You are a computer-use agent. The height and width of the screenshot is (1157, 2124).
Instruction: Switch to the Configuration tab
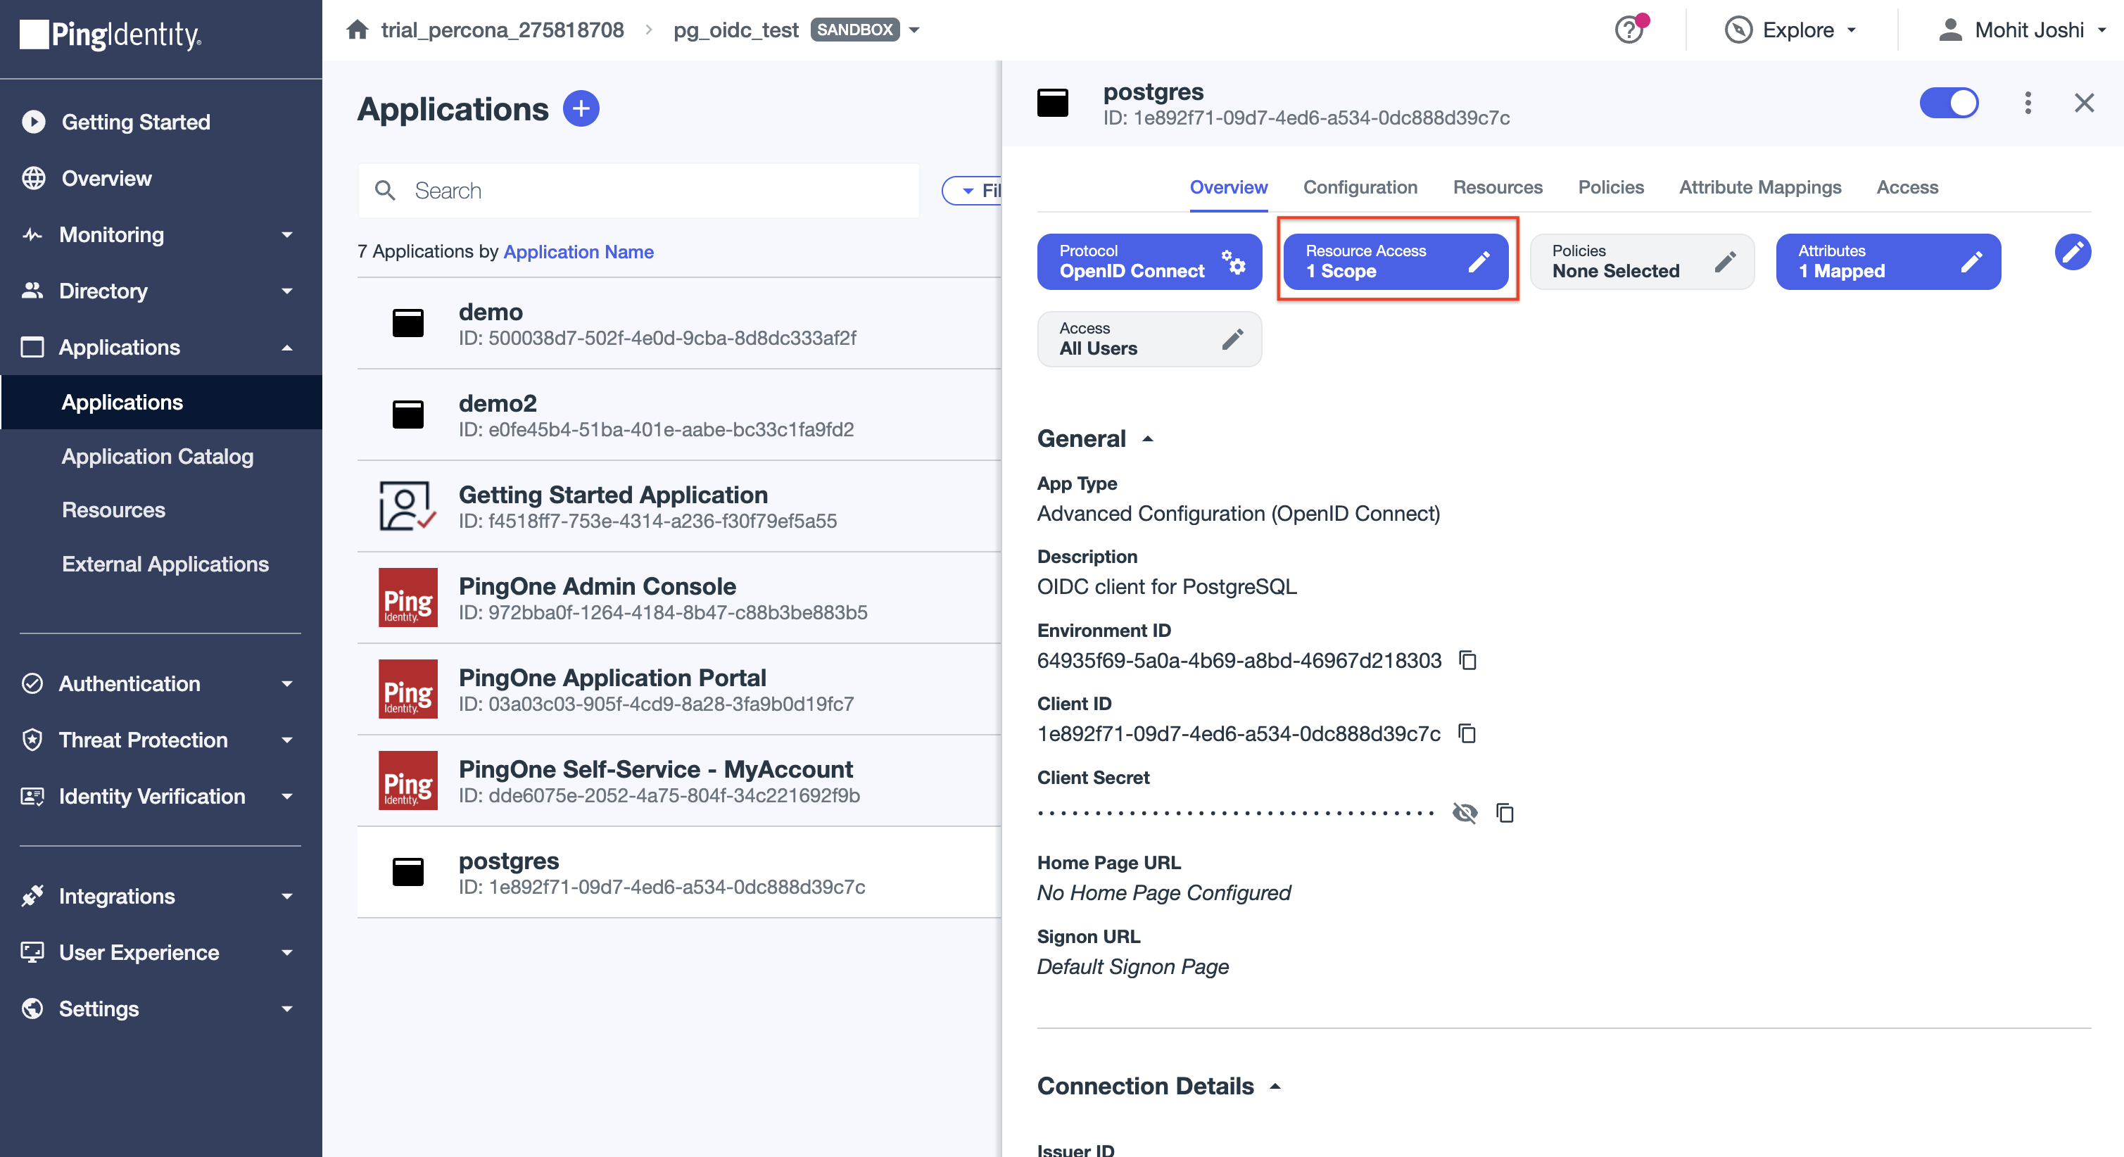click(x=1360, y=187)
